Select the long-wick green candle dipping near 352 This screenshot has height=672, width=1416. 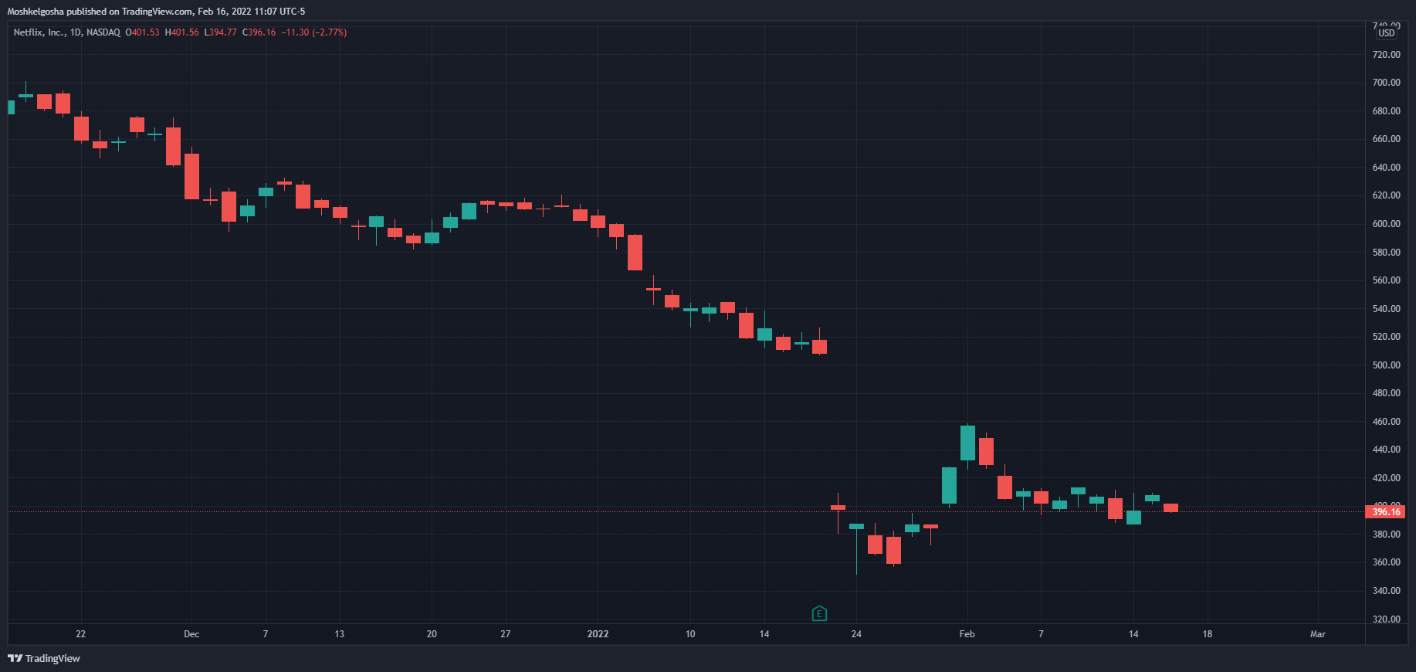point(856,527)
